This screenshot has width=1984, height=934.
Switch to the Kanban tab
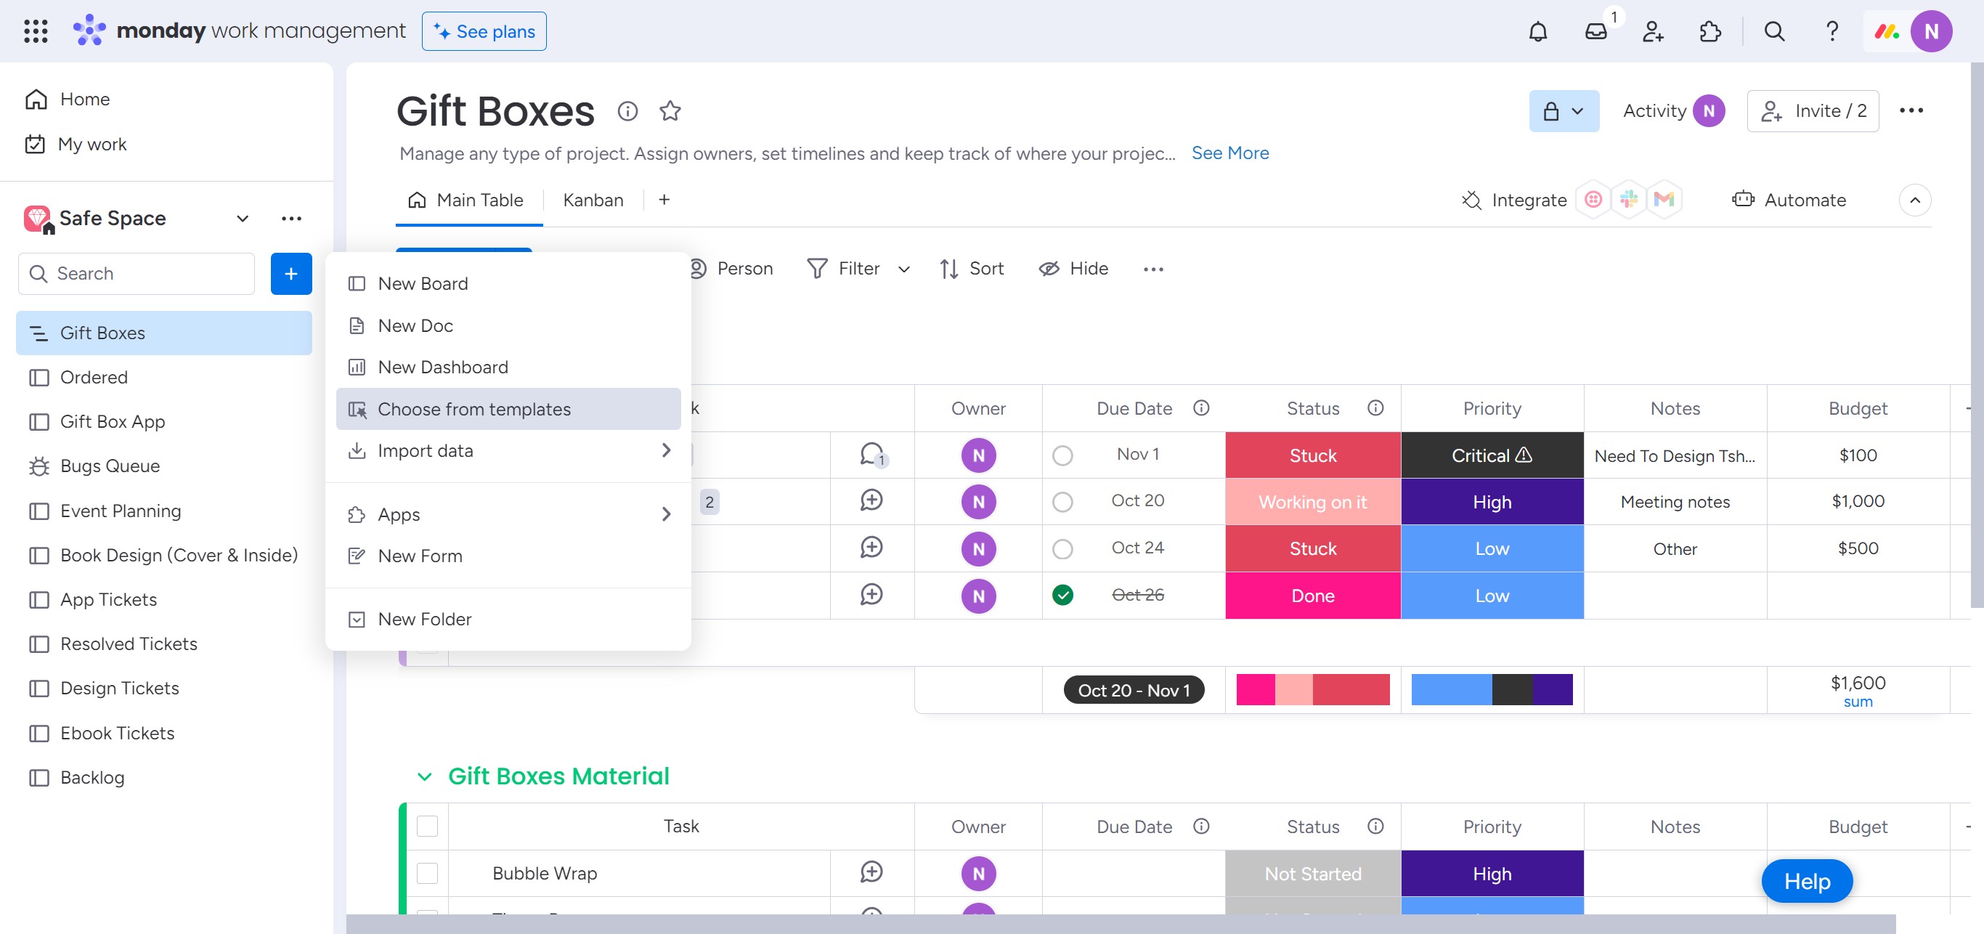pyautogui.click(x=593, y=200)
